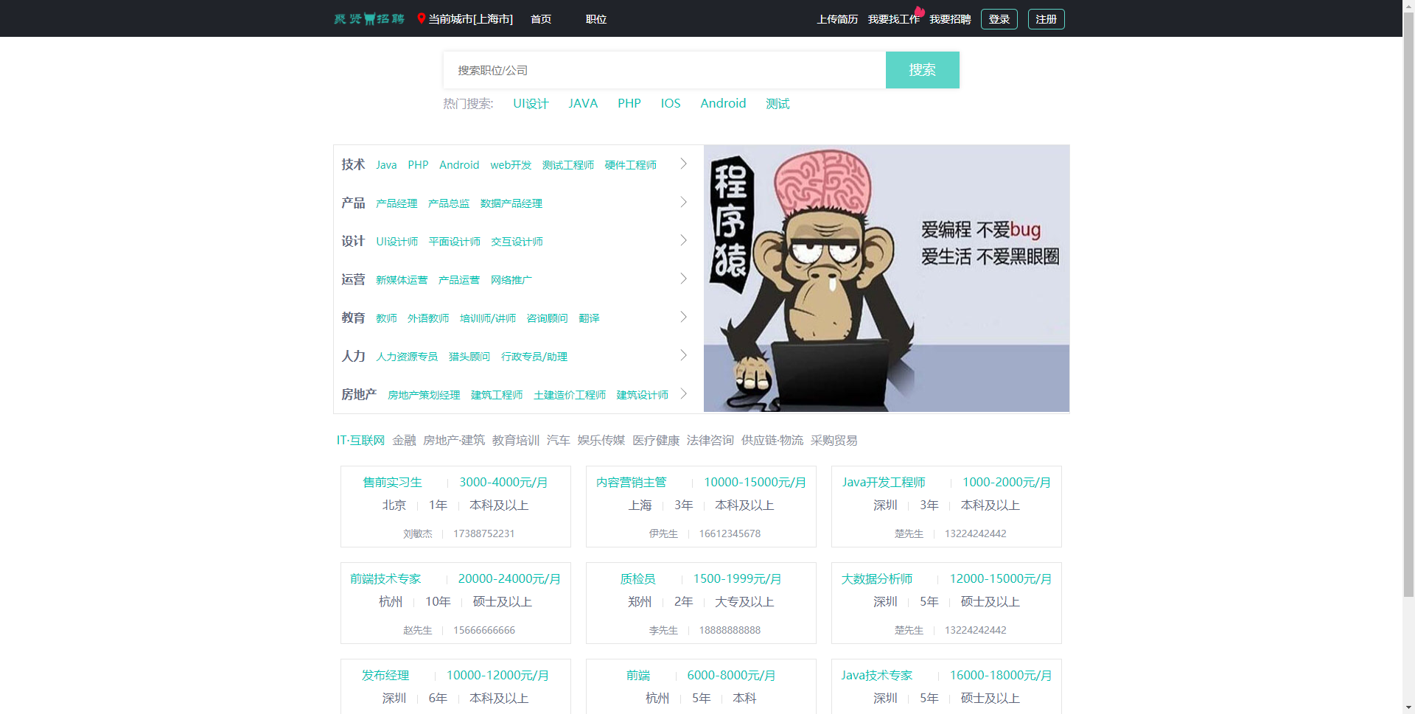The height and width of the screenshot is (714, 1415).
Task: Expand the 技术 category arrow
Action: 683,164
